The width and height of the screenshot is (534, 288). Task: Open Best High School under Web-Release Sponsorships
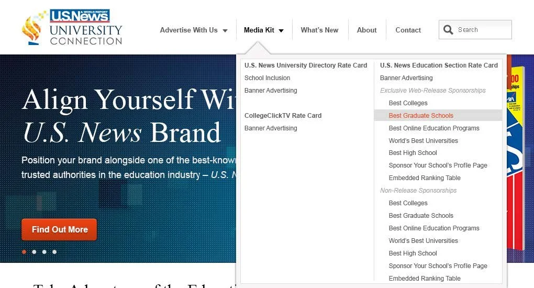pyautogui.click(x=413, y=153)
